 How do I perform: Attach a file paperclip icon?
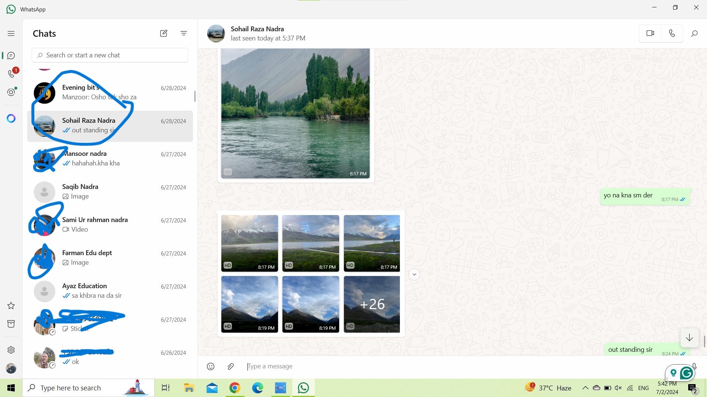(x=231, y=366)
